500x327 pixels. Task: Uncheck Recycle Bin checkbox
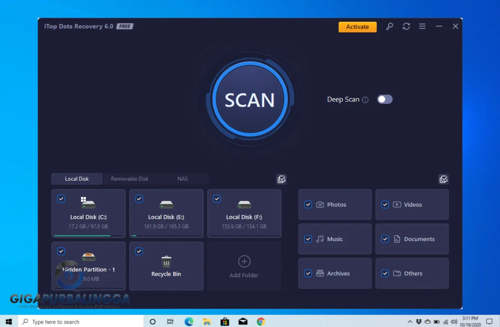coord(139,251)
